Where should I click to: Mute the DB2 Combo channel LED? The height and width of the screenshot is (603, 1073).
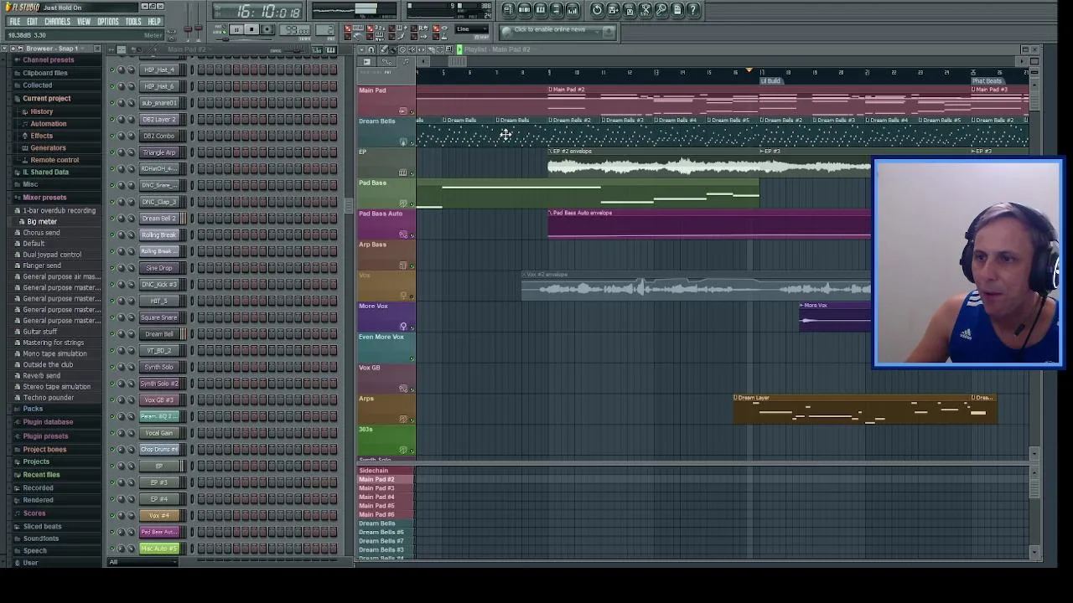[111, 136]
